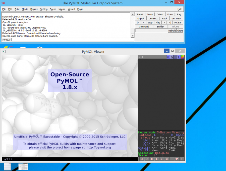
Task: Click the MClear button
Action: [x=178, y=23]
